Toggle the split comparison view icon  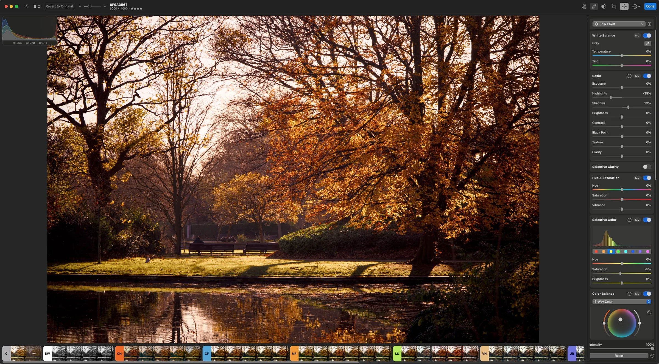(37, 6)
